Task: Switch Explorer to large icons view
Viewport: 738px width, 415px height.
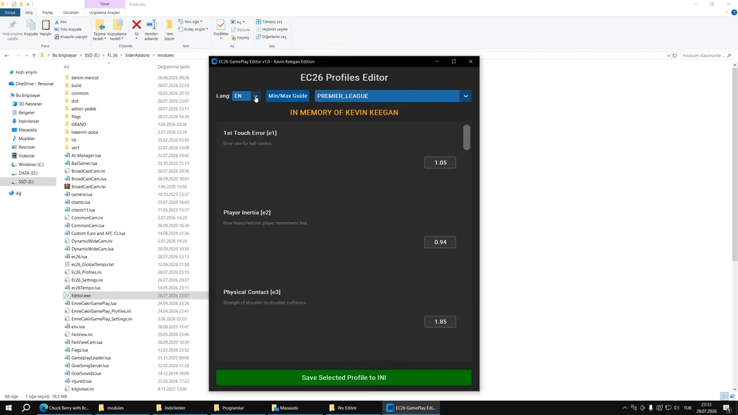Action: (x=732, y=397)
